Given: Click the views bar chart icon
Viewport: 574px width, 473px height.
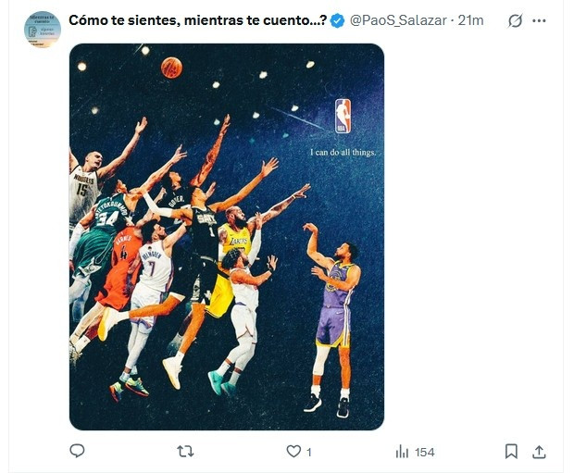Looking at the screenshot, I should pos(402,451).
